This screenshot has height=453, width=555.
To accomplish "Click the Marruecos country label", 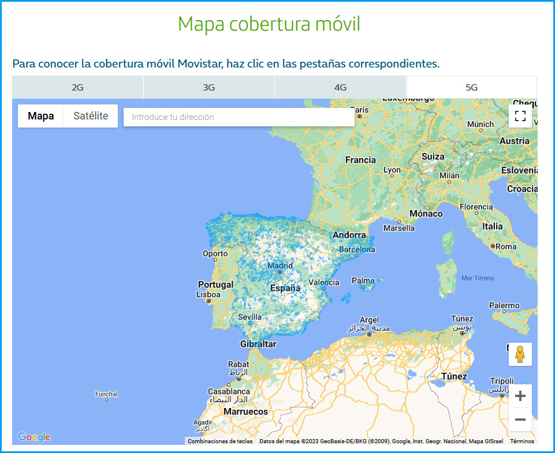I will [x=245, y=411].
